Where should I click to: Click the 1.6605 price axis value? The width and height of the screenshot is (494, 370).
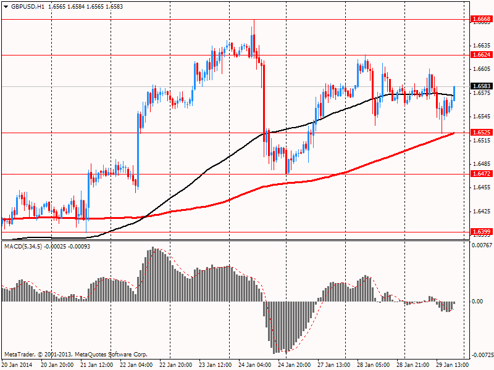point(482,69)
